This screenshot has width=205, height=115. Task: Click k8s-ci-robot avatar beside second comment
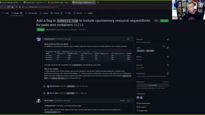point(38,101)
